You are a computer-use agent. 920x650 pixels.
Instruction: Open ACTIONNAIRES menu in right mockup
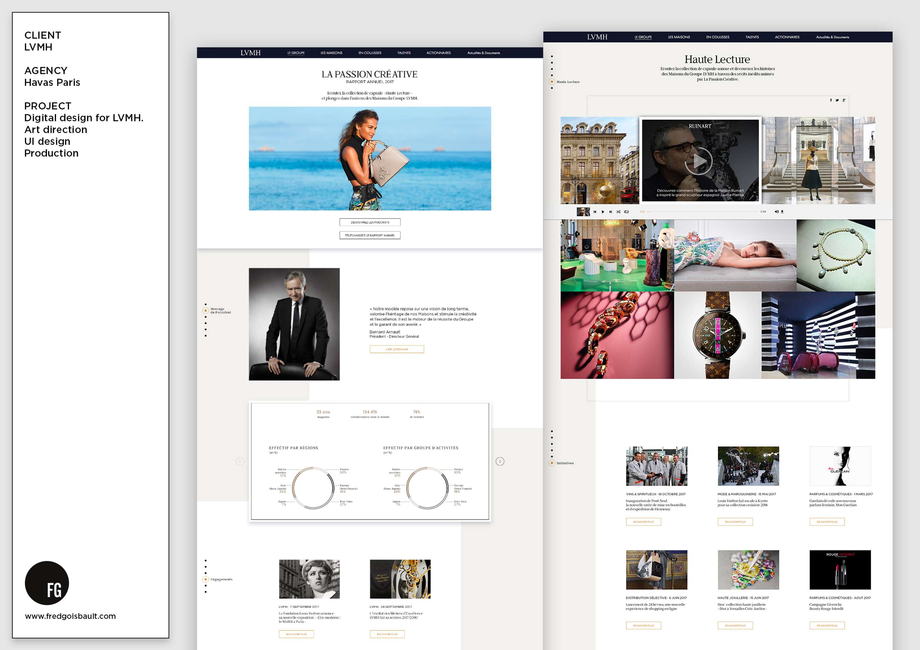[x=787, y=37]
